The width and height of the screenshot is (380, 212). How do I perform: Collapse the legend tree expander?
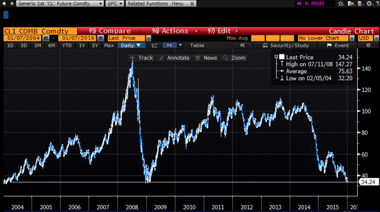tap(276, 56)
